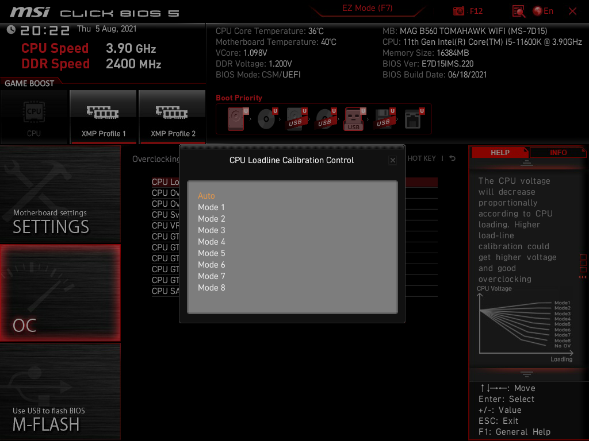Select the USB hard disk boot device
This screenshot has width=589, height=441.
296,119
